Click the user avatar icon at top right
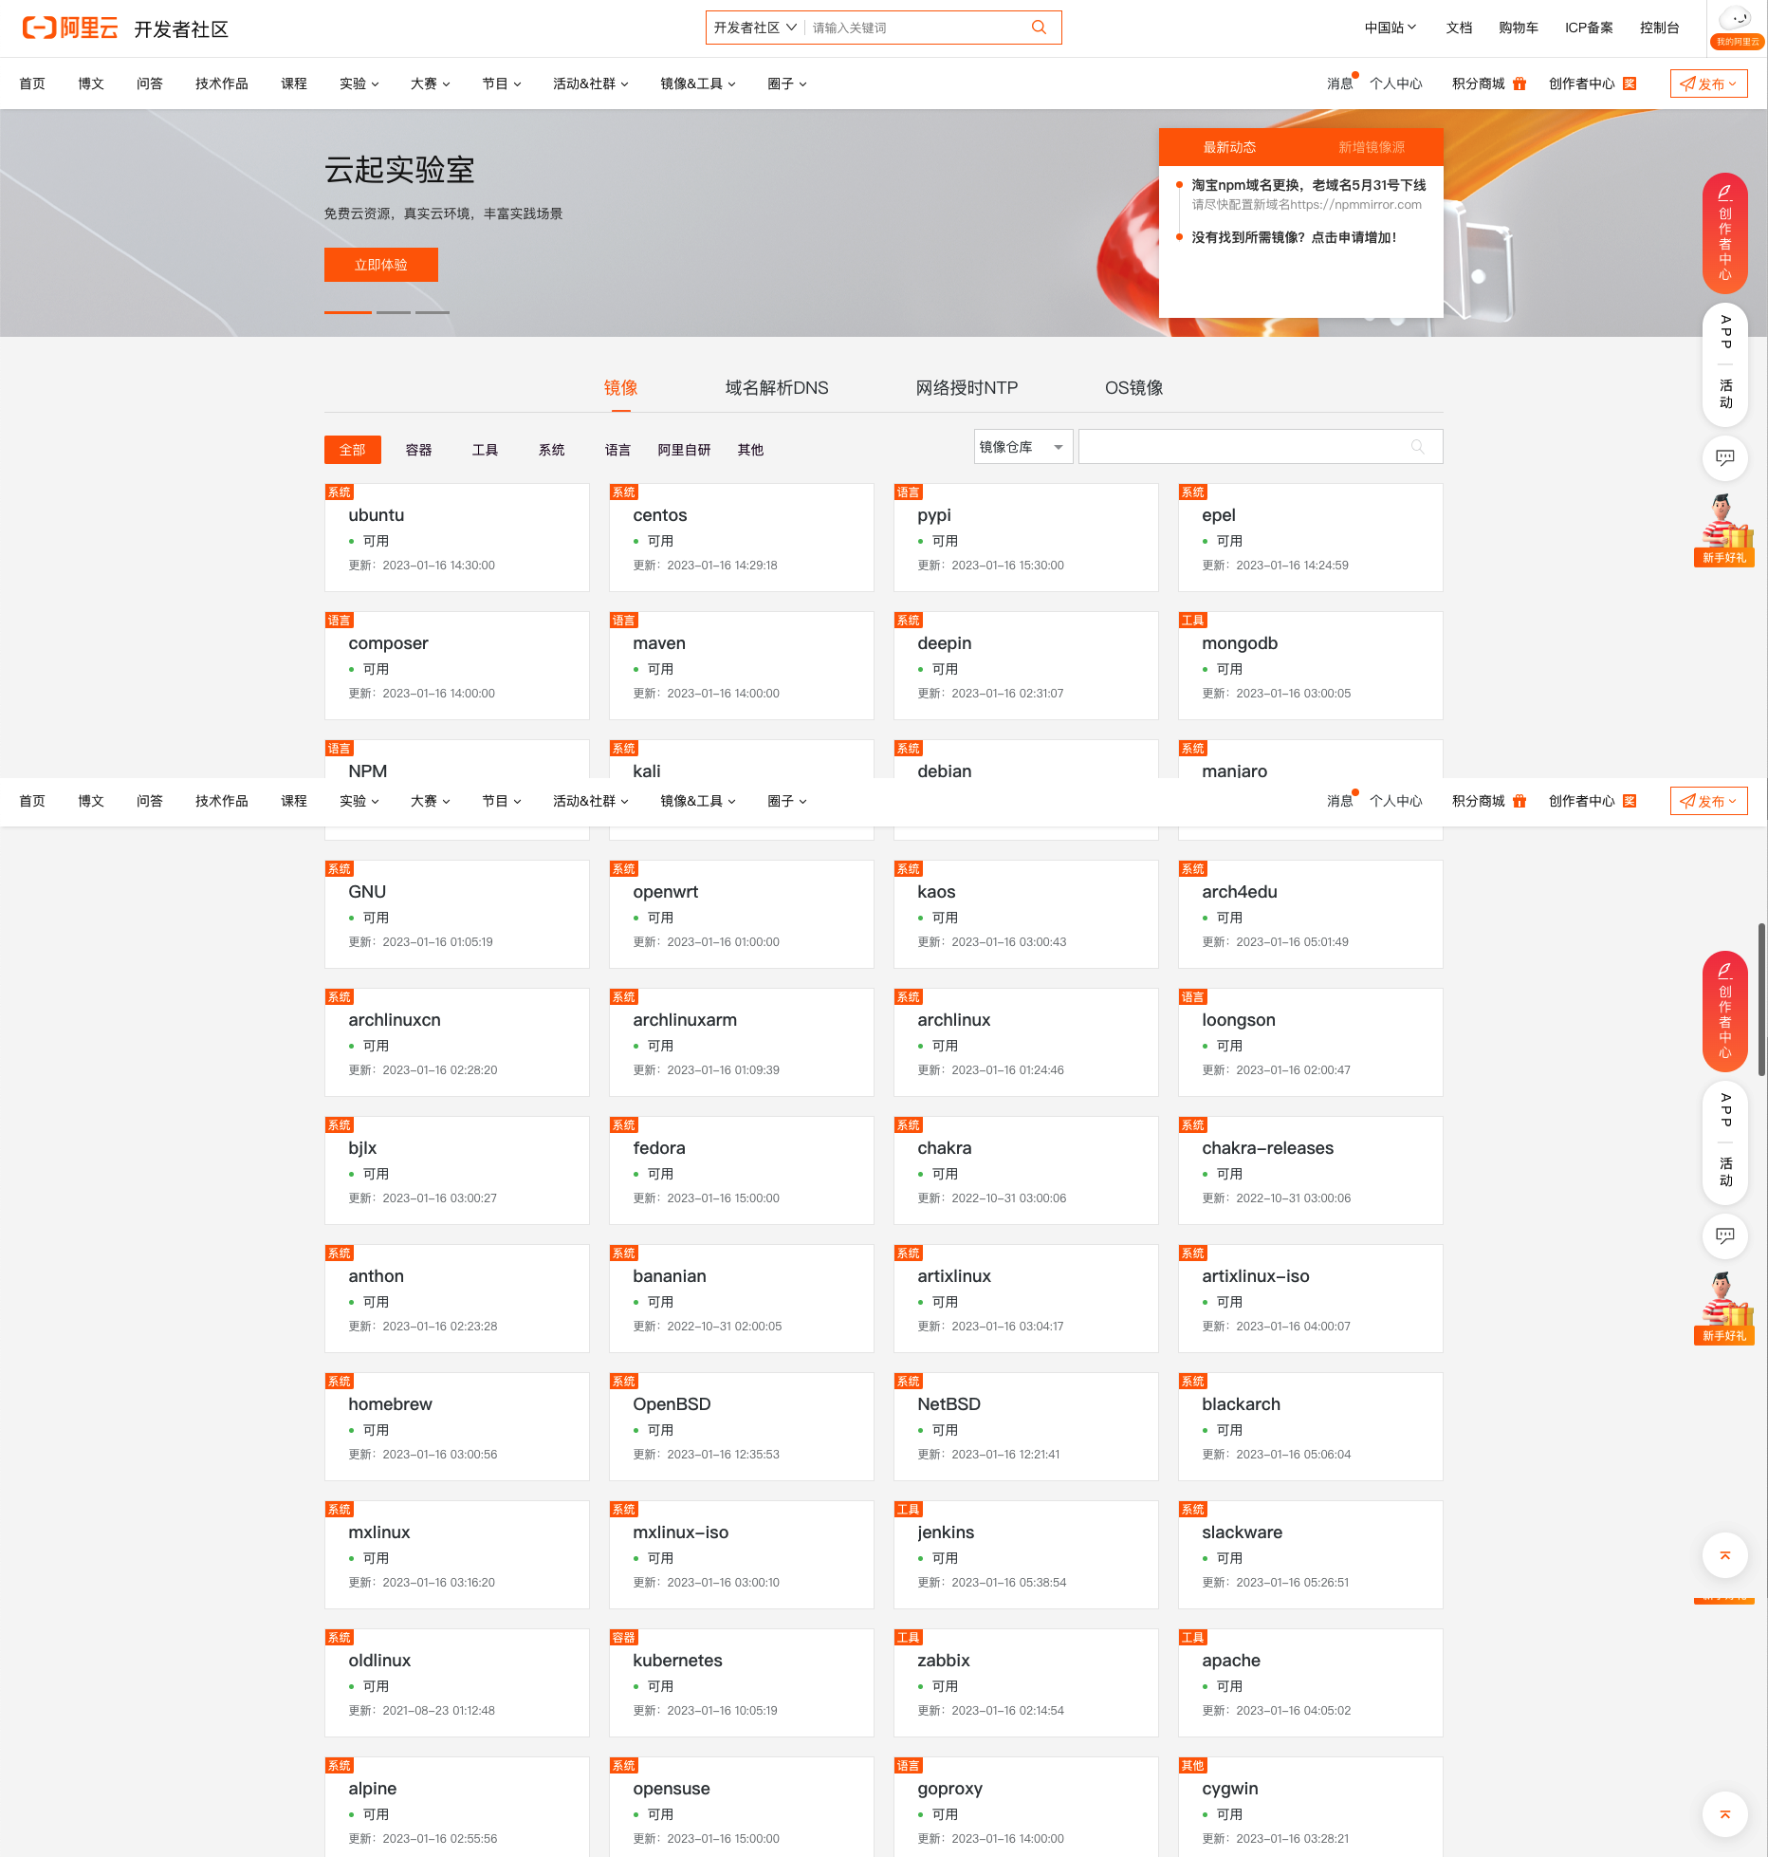Image resolution: width=1768 pixels, height=1857 pixels. [x=1736, y=19]
